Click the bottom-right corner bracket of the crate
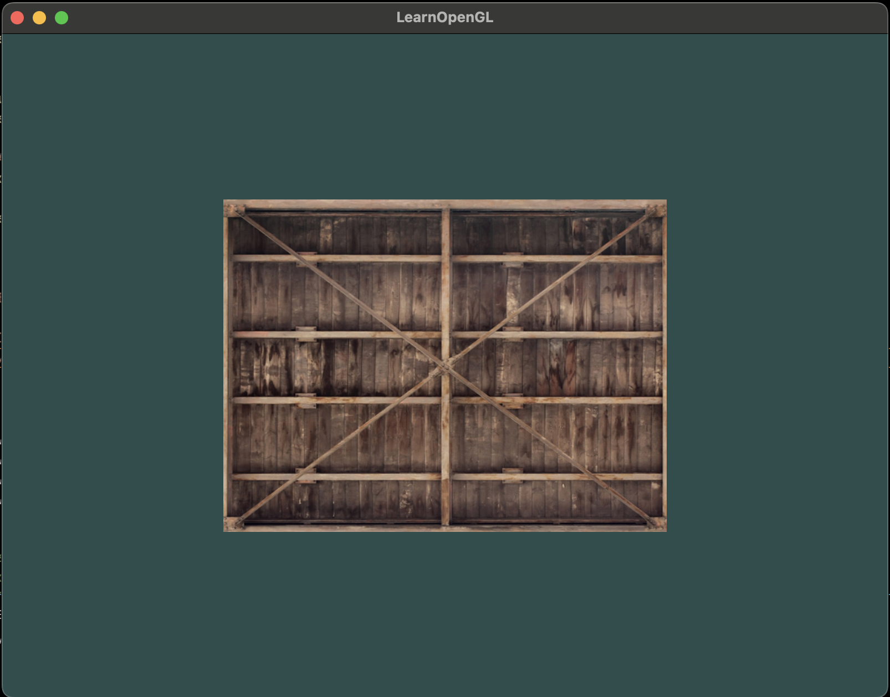 657,524
